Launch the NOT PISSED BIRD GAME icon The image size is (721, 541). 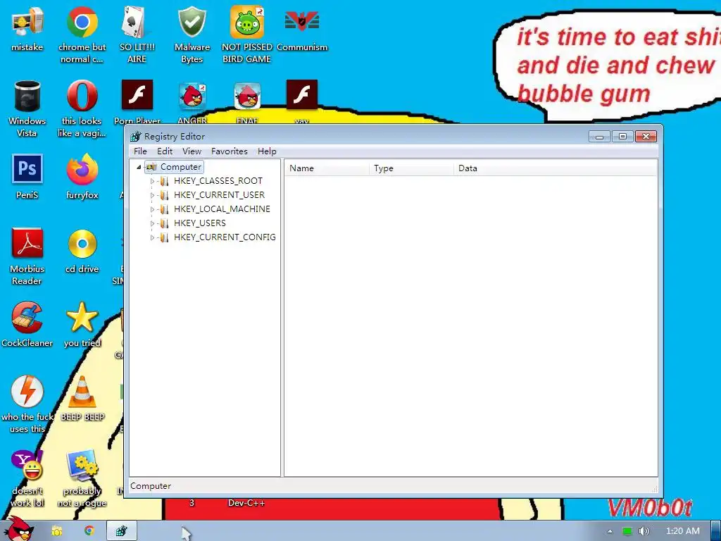247,35
